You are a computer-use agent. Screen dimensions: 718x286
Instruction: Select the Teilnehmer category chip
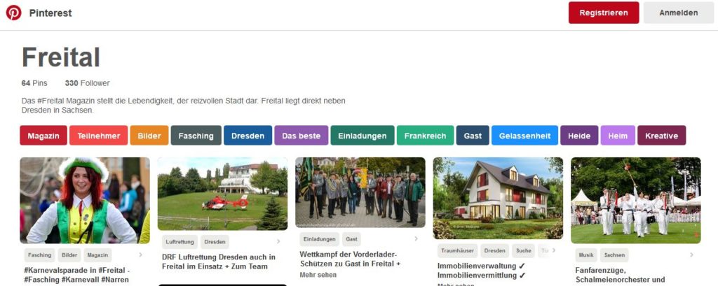point(98,136)
